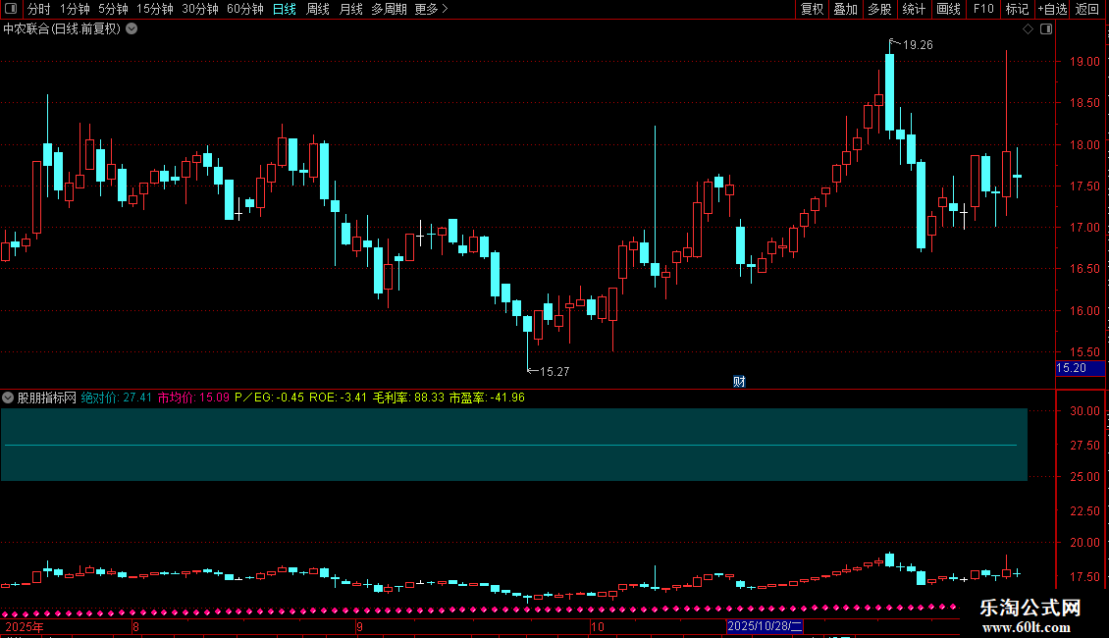Click the 19.26 high price label

point(918,45)
